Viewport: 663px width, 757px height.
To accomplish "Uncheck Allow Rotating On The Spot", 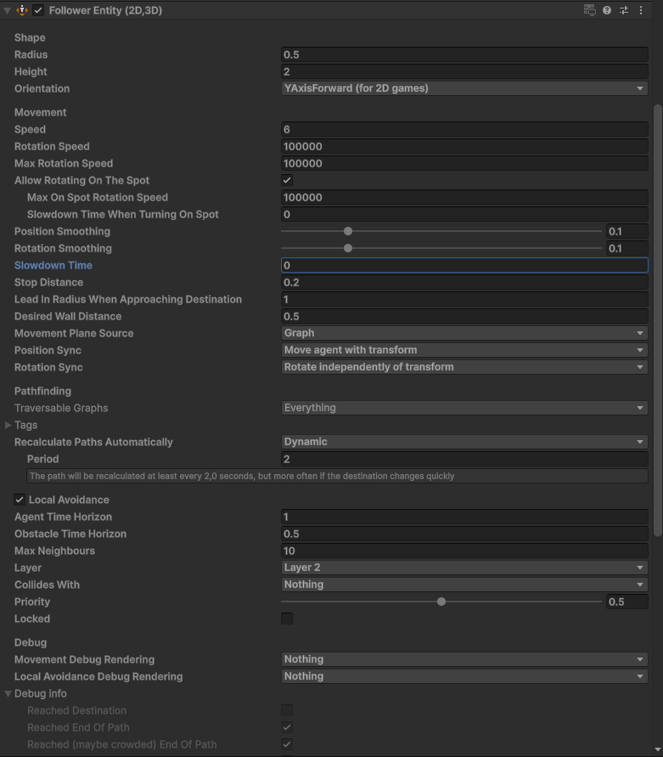I will (287, 180).
